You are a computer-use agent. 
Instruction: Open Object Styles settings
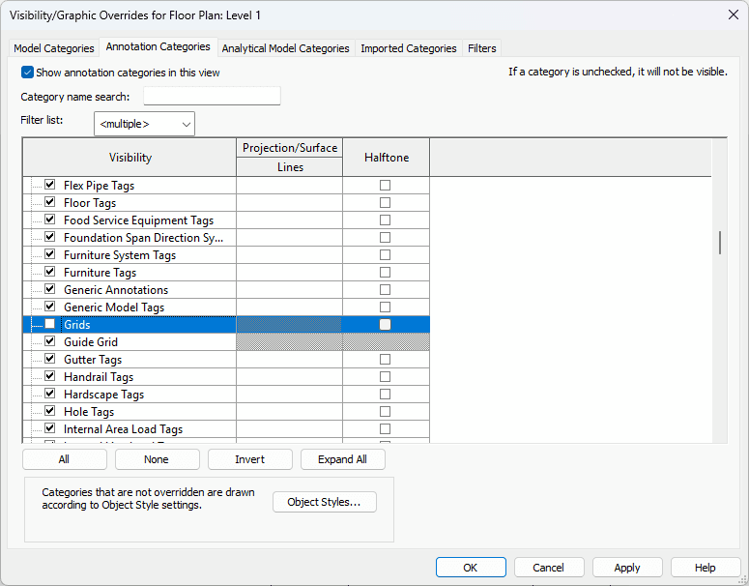(325, 502)
